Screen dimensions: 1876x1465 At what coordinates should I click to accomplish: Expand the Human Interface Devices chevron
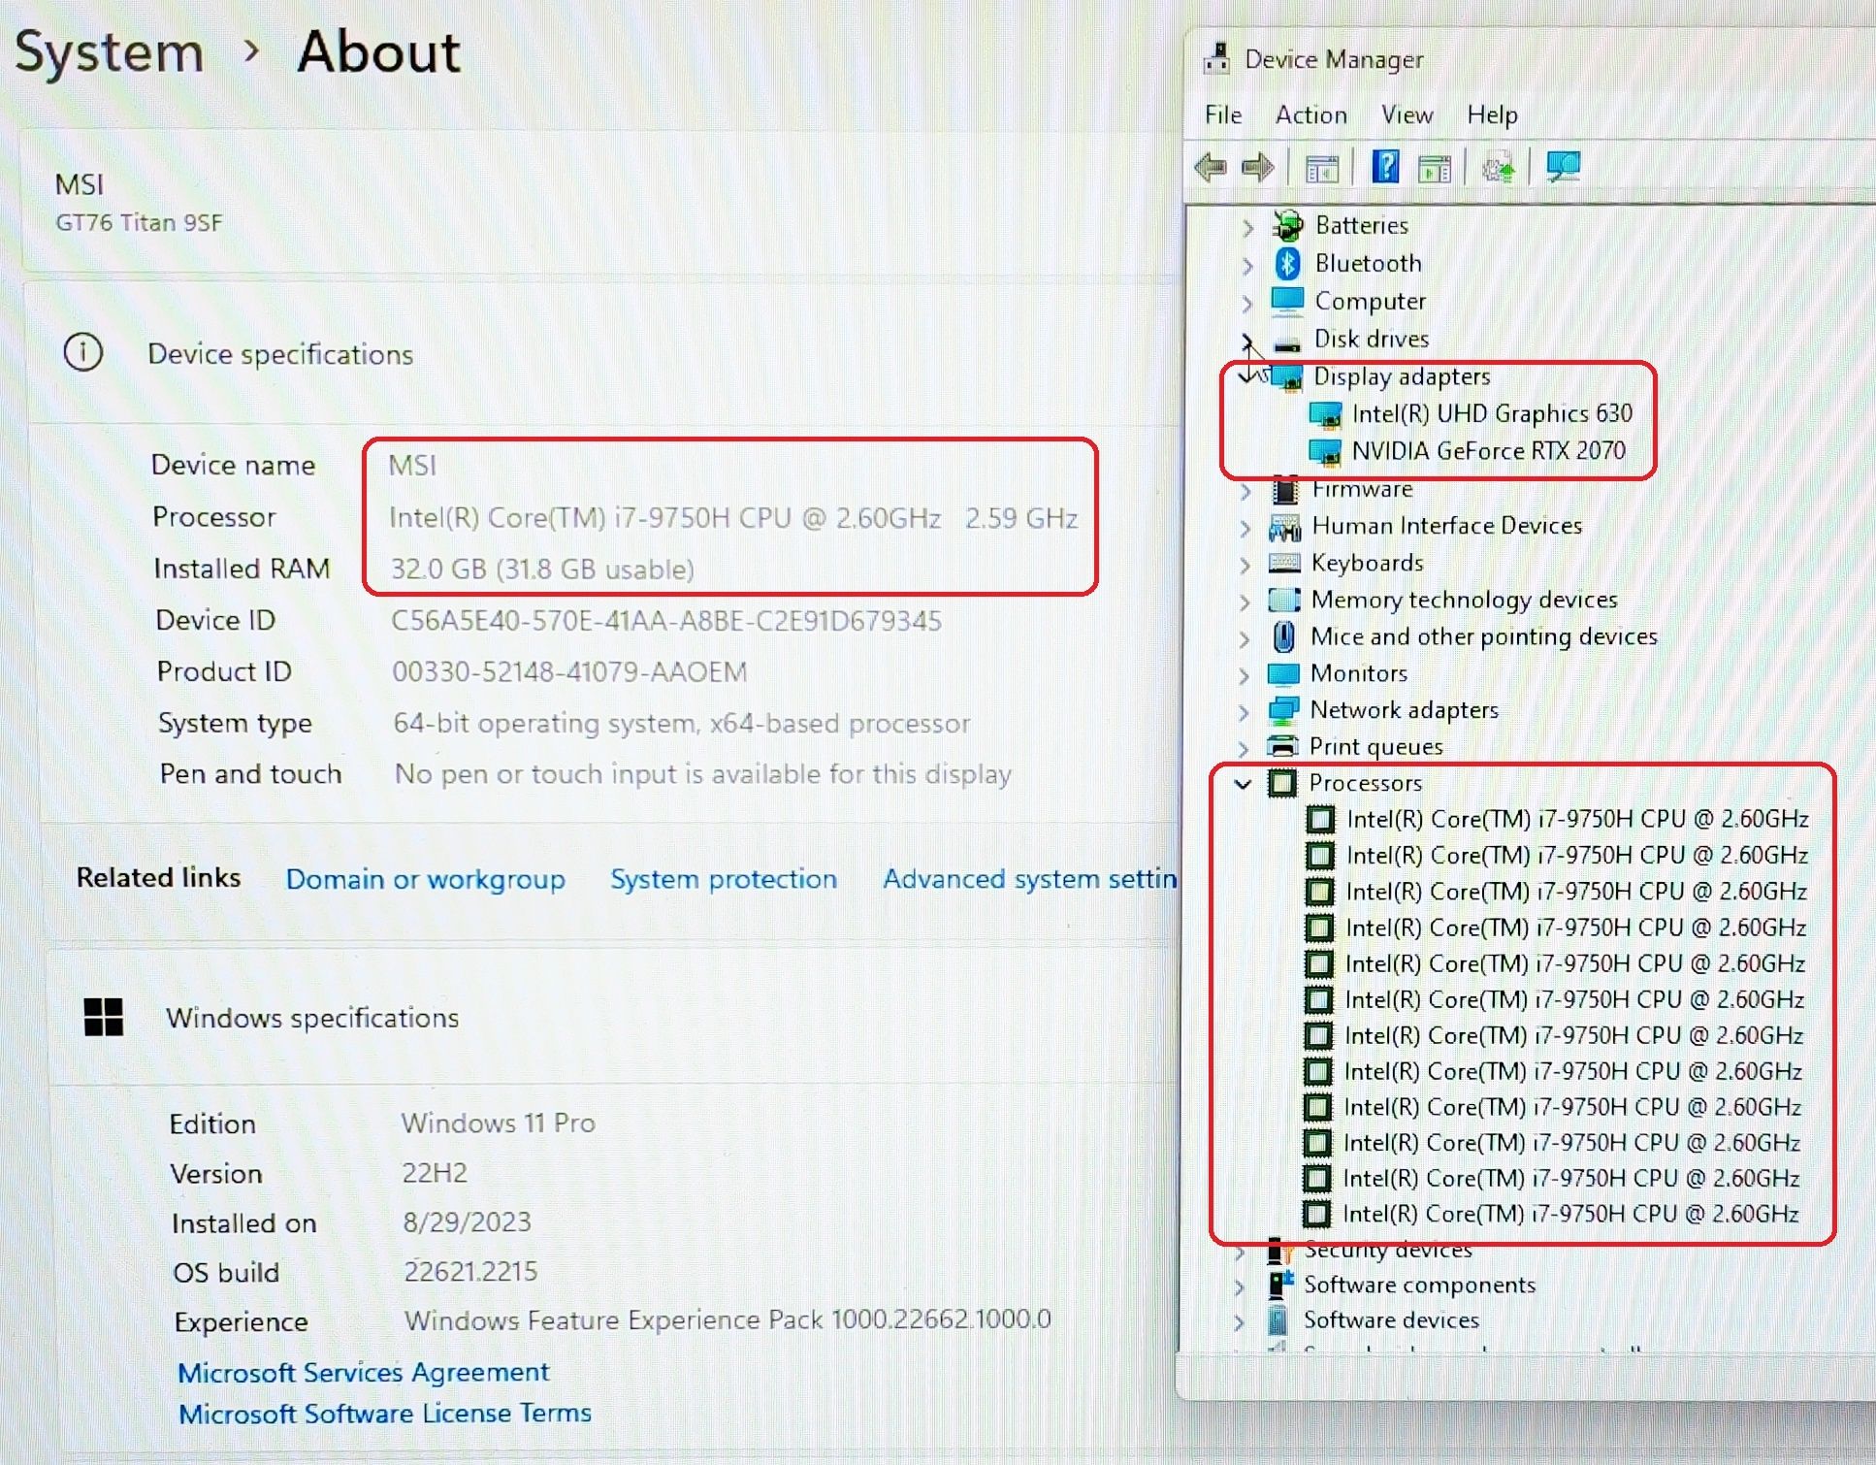[1245, 529]
